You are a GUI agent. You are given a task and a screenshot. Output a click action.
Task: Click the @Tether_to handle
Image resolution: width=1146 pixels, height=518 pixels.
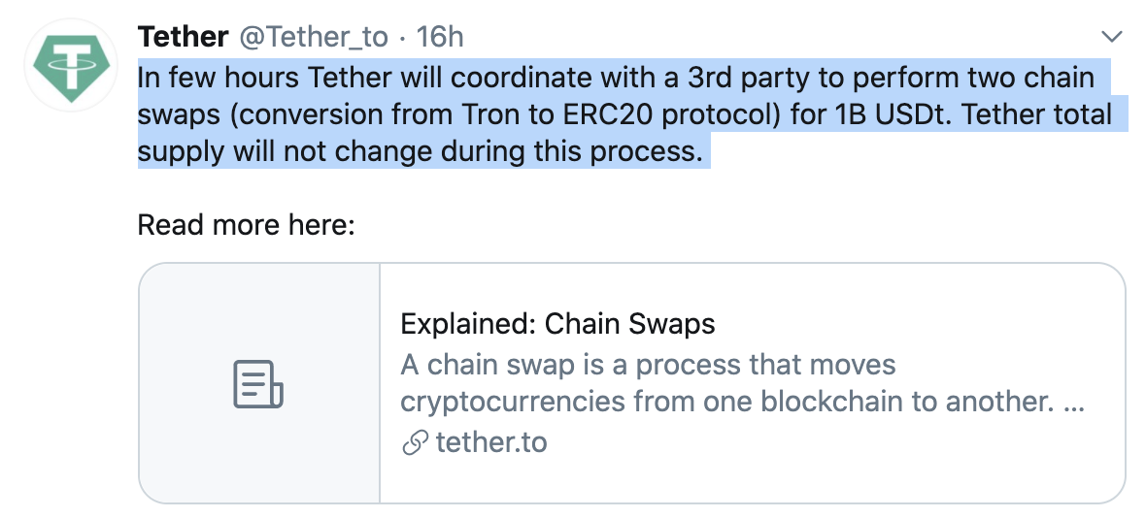(313, 37)
